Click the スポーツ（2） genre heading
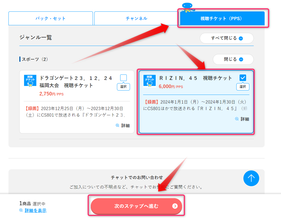This screenshot has height=218, width=281. click(35, 59)
